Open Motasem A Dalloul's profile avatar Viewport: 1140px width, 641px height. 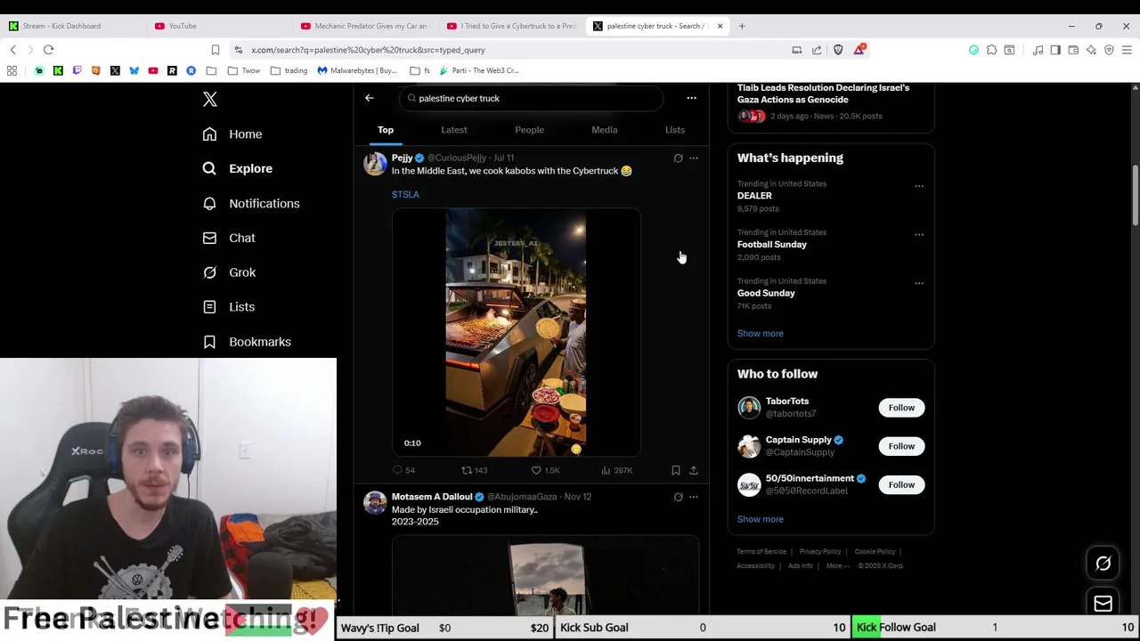(x=375, y=503)
